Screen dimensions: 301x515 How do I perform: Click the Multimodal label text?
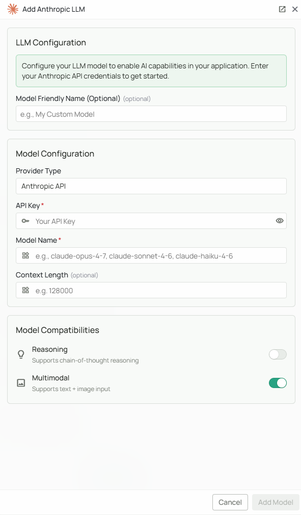[51, 378]
